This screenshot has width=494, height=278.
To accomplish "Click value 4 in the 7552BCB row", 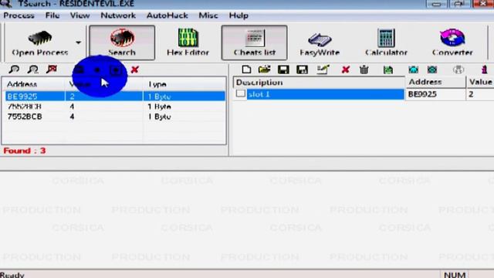I will [x=72, y=117].
